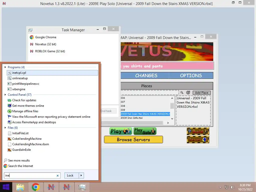Switch to second Novetus taskbar icon
Image resolution: width=256 pixels, height=192 pixels.
[x=66, y=187]
